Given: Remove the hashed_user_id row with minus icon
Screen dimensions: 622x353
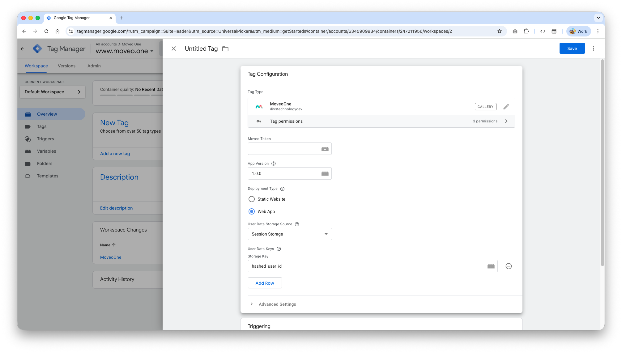Looking at the screenshot, I should pos(509,266).
